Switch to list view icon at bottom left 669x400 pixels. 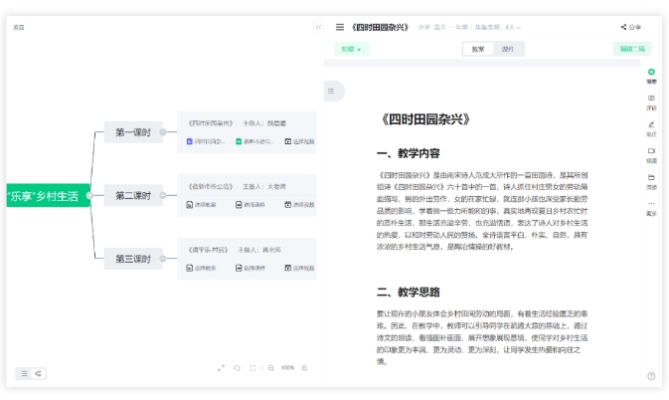[24, 373]
